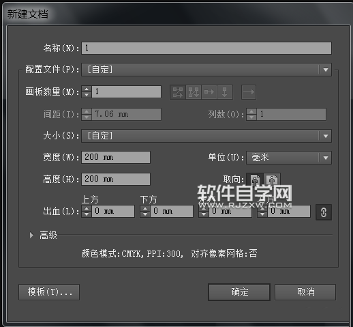Toggle the bleed link chain icon
This screenshot has width=353, height=327.
coord(324,212)
